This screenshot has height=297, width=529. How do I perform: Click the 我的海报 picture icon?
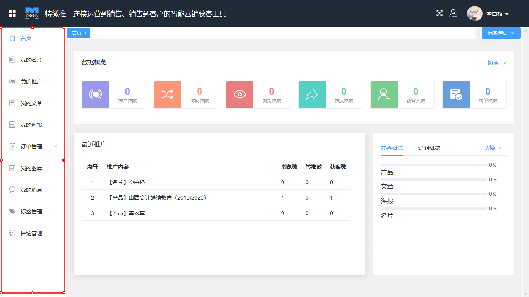[12, 125]
